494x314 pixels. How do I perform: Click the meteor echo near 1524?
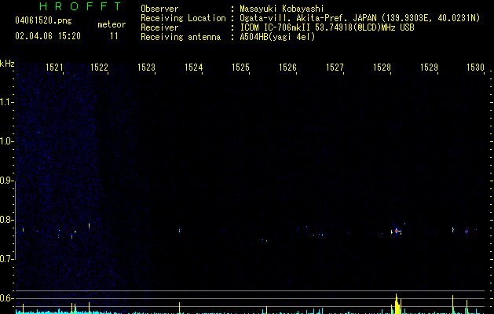180,231
